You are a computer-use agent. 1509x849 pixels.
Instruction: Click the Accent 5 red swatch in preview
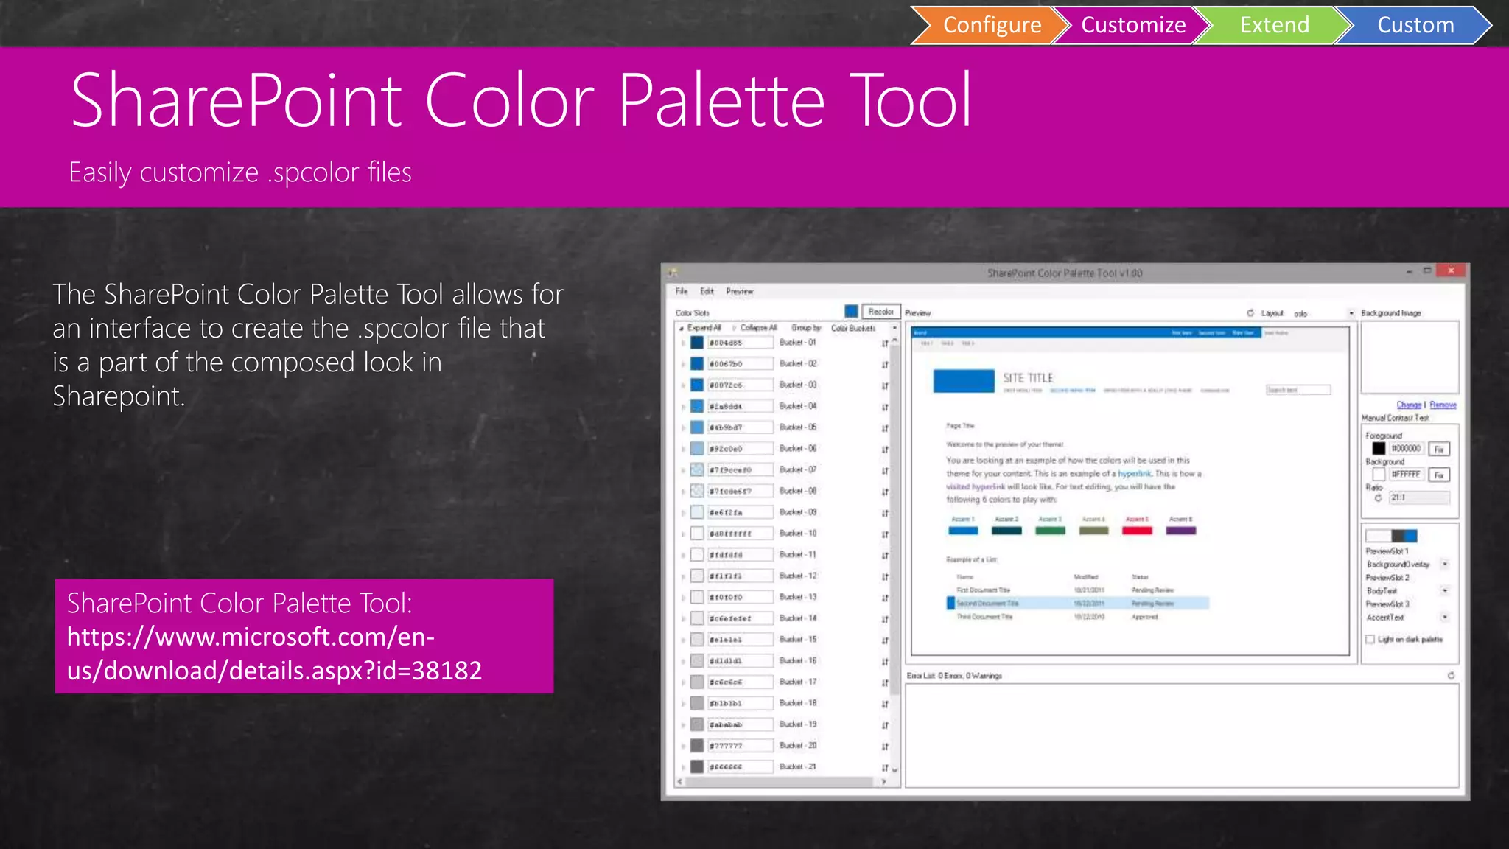click(x=1137, y=531)
